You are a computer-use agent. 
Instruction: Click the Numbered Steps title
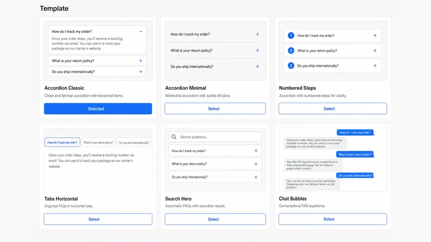point(297,88)
